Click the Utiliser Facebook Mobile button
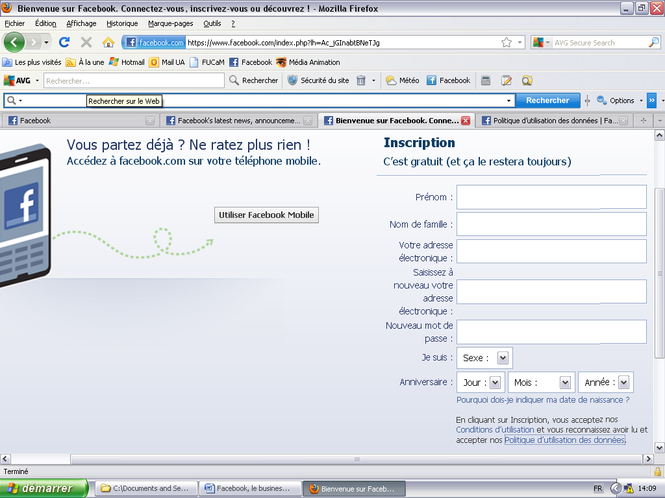Viewport: 665px width, 498px height. [266, 215]
